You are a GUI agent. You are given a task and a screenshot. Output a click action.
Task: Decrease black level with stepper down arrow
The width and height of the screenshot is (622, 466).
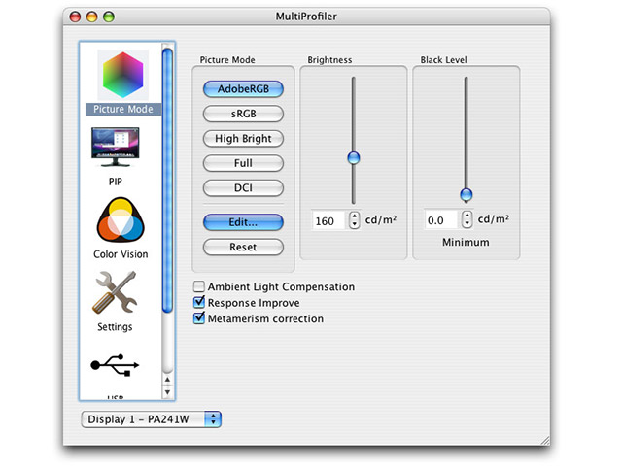pyautogui.click(x=467, y=224)
